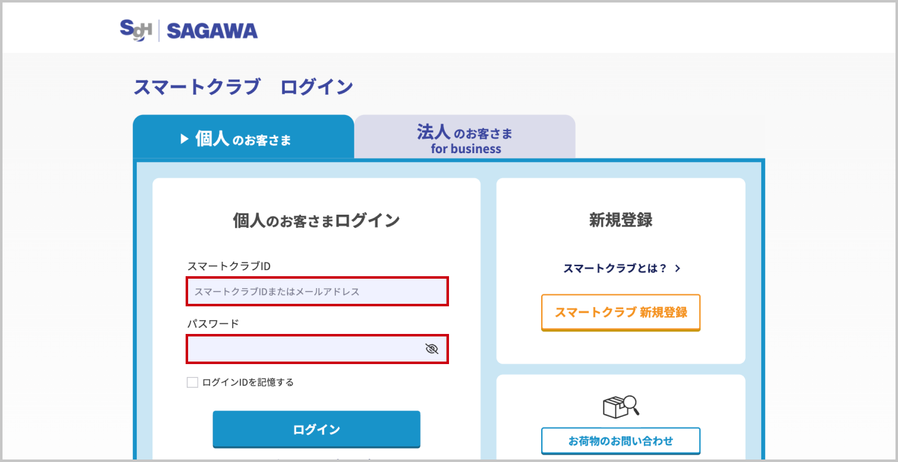This screenshot has height=462, width=898.
Task: Check ログインIDを記憶する checkbox
Action: click(x=193, y=382)
